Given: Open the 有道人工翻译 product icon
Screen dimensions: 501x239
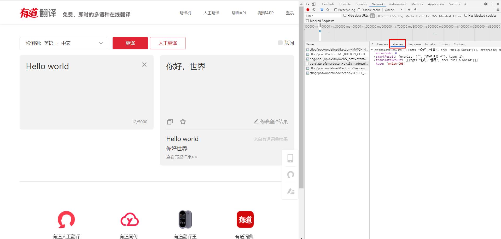Looking at the screenshot, I should click(x=66, y=219).
